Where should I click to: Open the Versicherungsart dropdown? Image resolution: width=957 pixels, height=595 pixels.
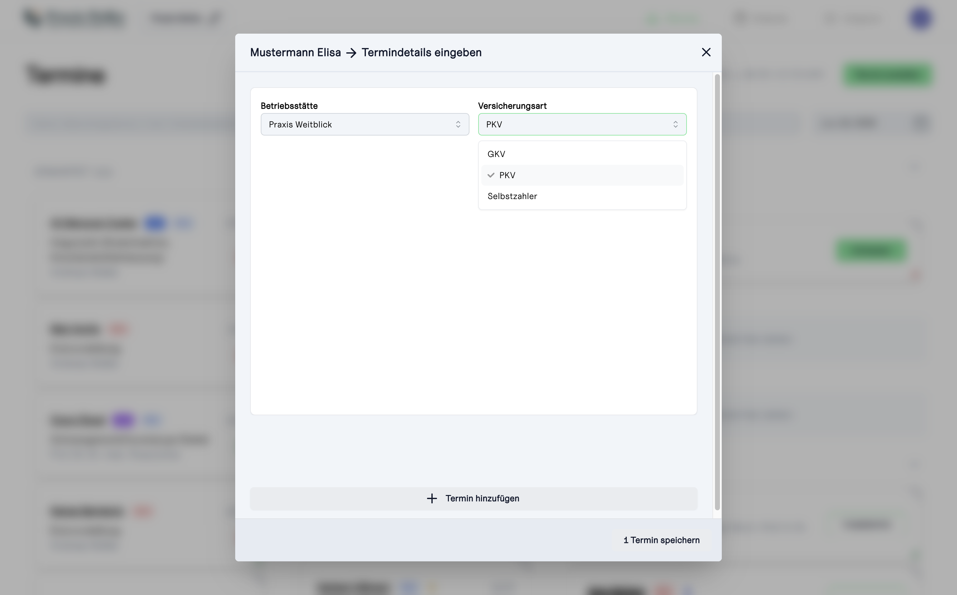[x=582, y=124]
